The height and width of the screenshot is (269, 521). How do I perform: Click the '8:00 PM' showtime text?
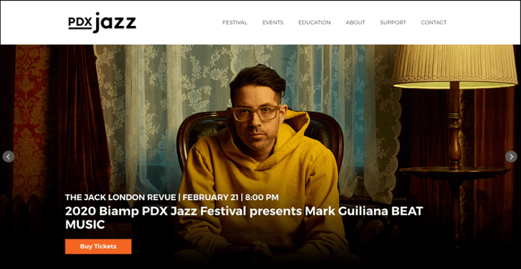click(262, 197)
